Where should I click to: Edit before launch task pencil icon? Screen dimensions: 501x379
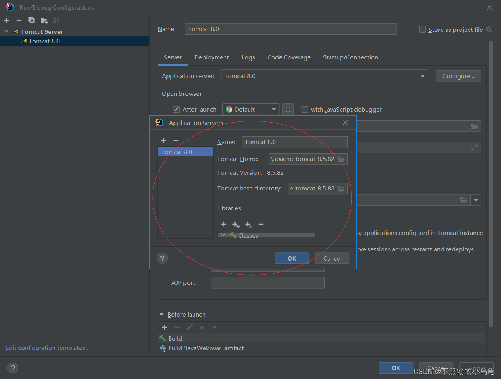[x=190, y=327]
